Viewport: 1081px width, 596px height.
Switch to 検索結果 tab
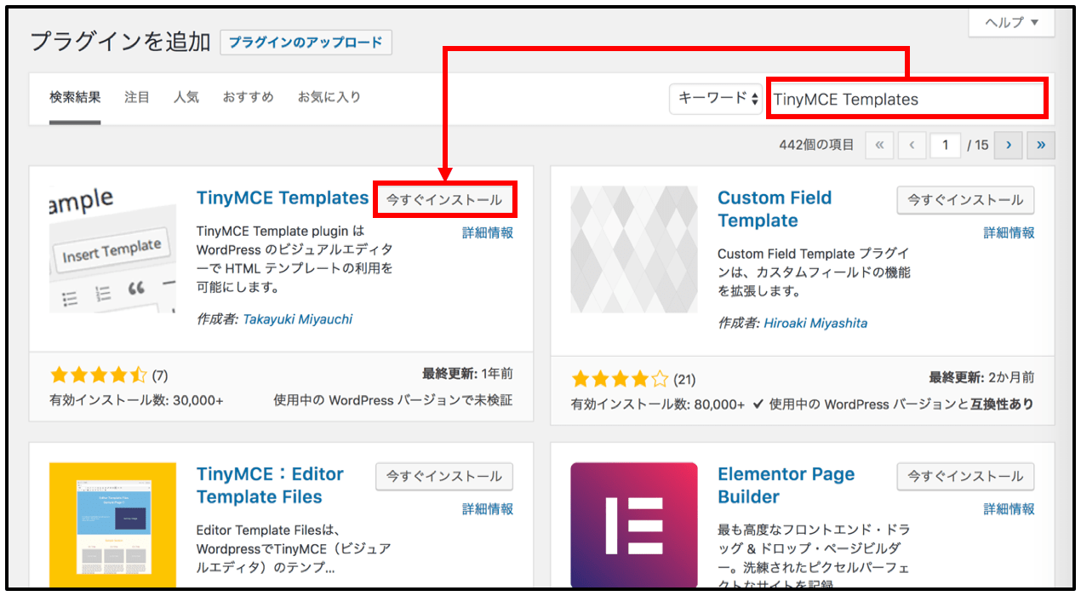(x=75, y=97)
